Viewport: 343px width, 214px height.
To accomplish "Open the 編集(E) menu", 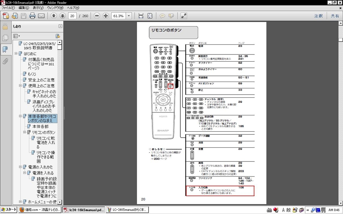I will 24,8.
